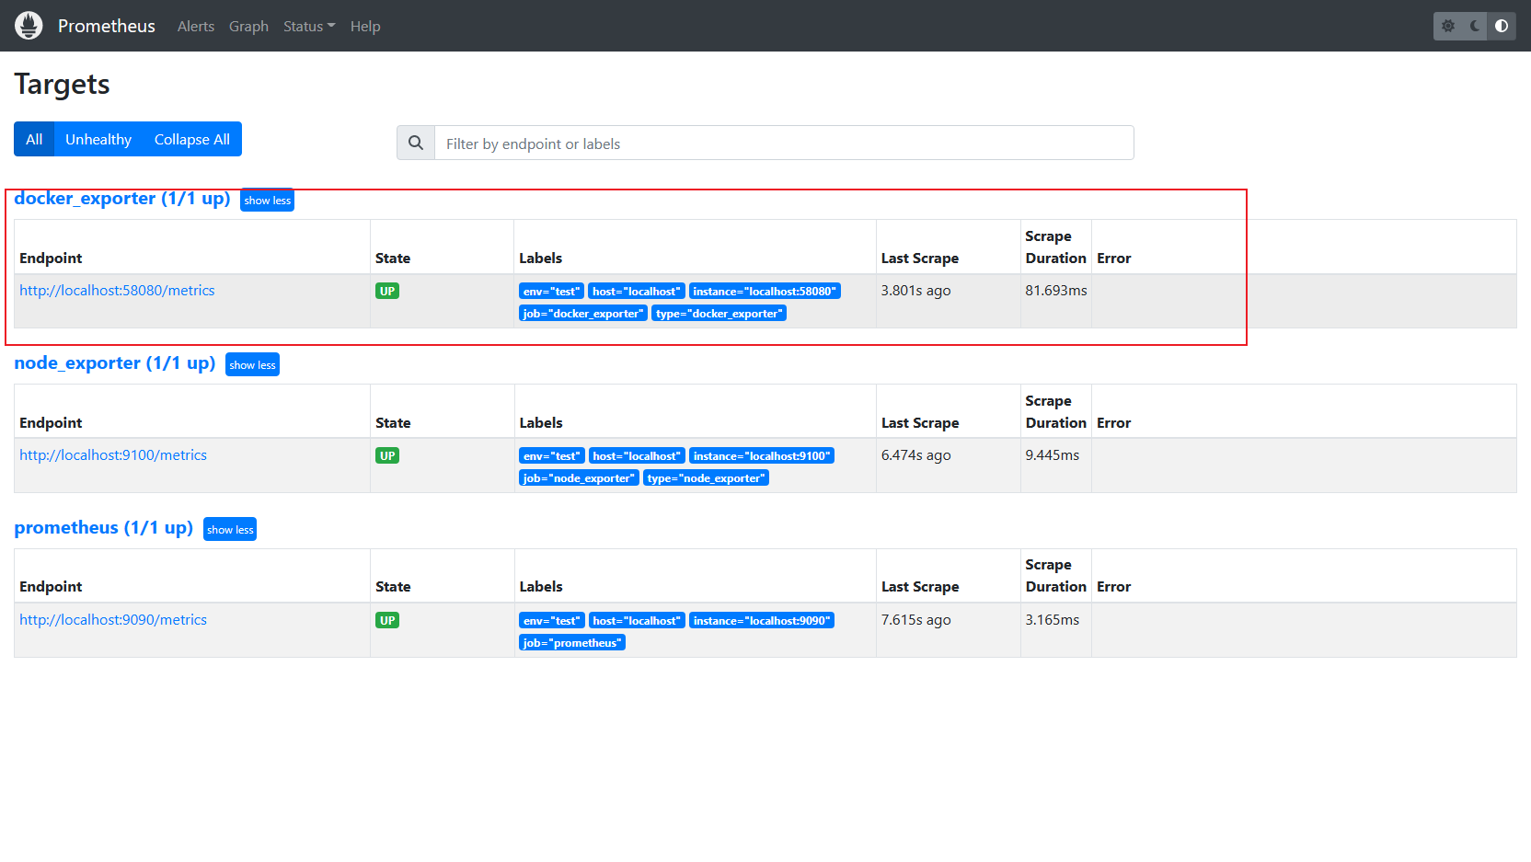Open http://localhost:58080/metrics endpoint
The height and width of the screenshot is (862, 1531).
tap(117, 291)
